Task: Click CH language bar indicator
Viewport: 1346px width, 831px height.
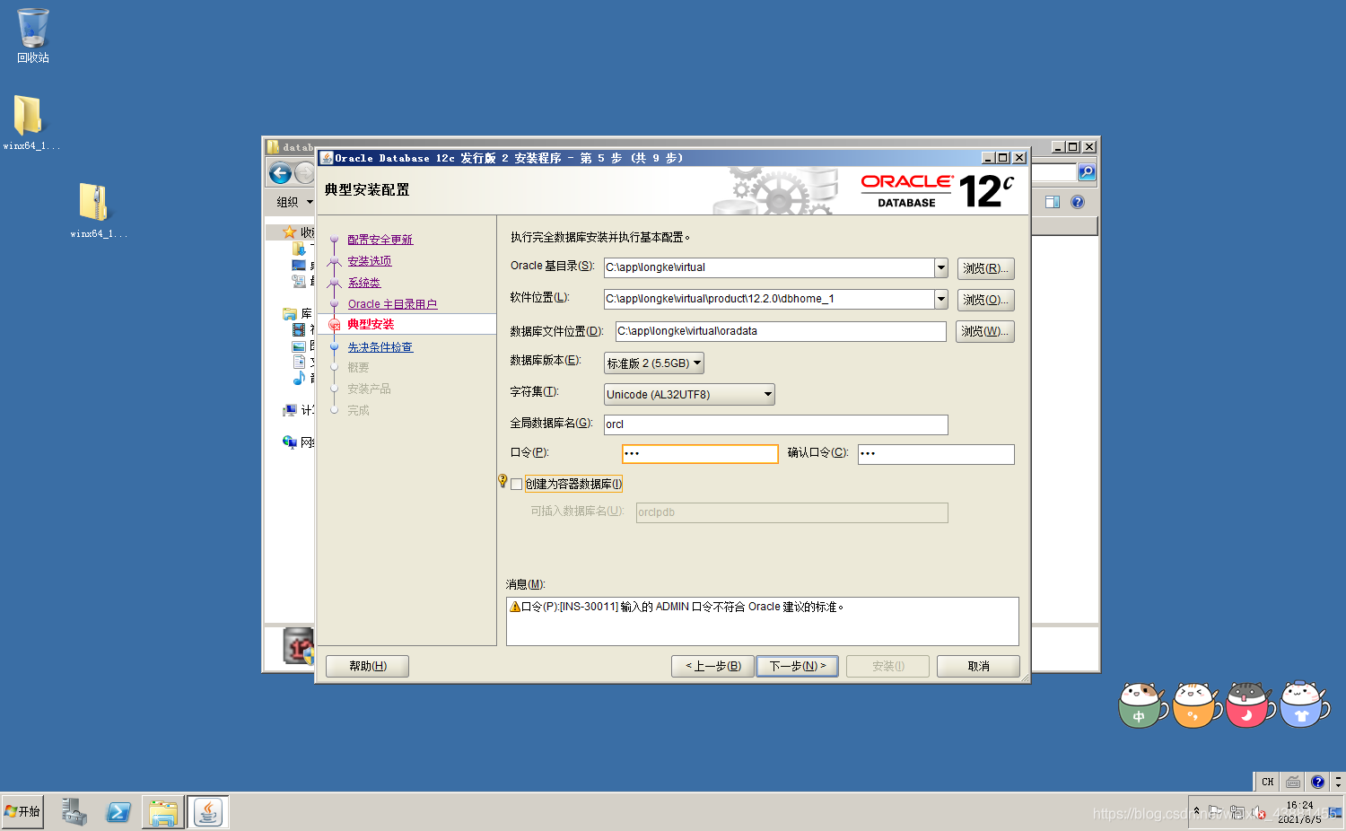Action: (x=1267, y=782)
